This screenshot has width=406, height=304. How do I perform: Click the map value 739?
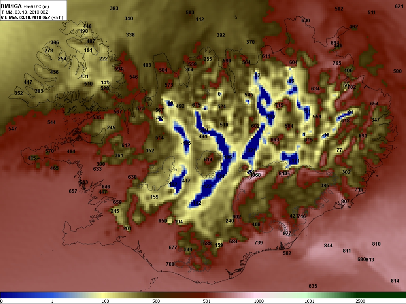coord(259,242)
